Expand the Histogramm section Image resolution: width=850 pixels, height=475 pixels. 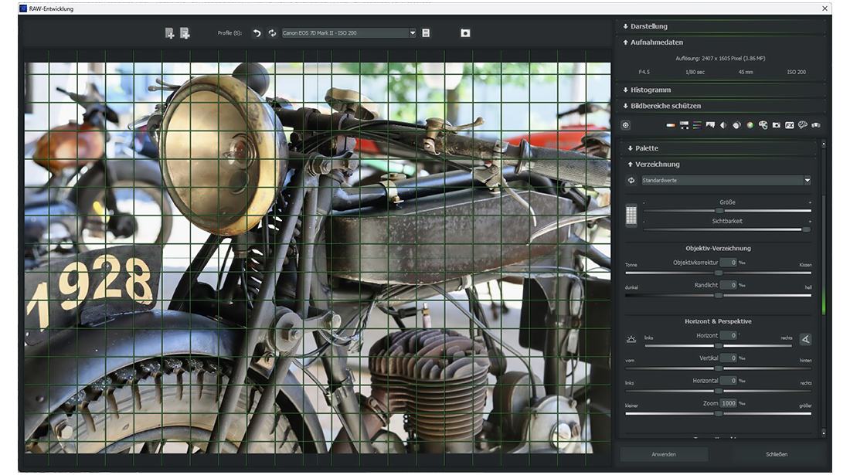click(x=650, y=90)
